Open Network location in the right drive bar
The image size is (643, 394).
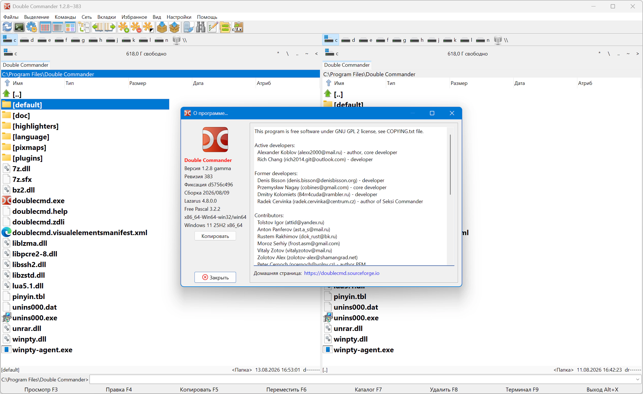point(501,40)
